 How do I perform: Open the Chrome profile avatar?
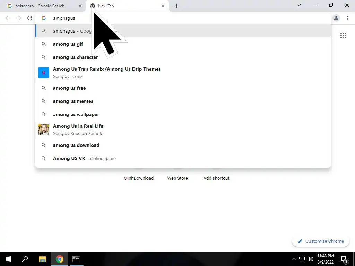click(x=336, y=18)
